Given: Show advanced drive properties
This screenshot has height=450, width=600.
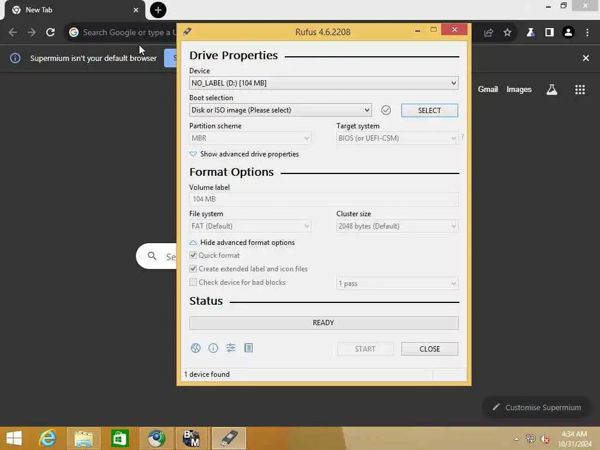Looking at the screenshot, I should (x=244, y=154).
